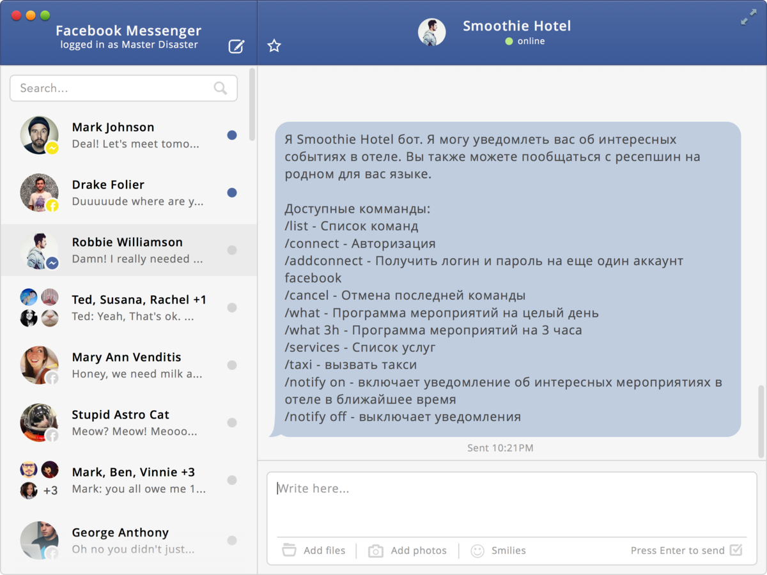Click the Mark, Ben, Vinnie group avatars
This screenshot has height=575, width=767.
pyautogui.click(x=39, y=480)
